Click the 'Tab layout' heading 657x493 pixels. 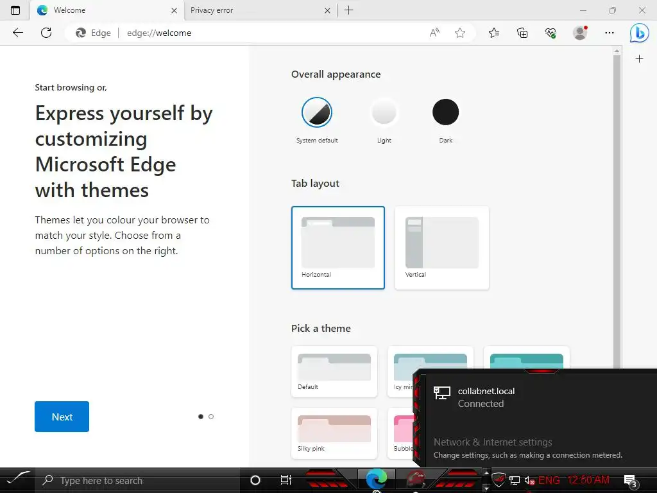[x=315, y=183]
